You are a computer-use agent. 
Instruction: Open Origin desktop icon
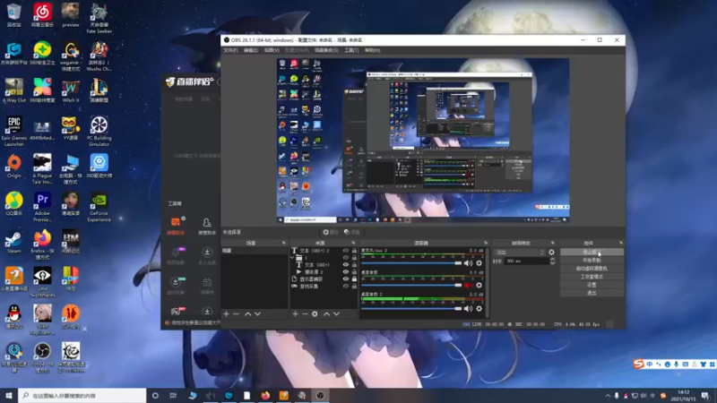click(13, 167)
